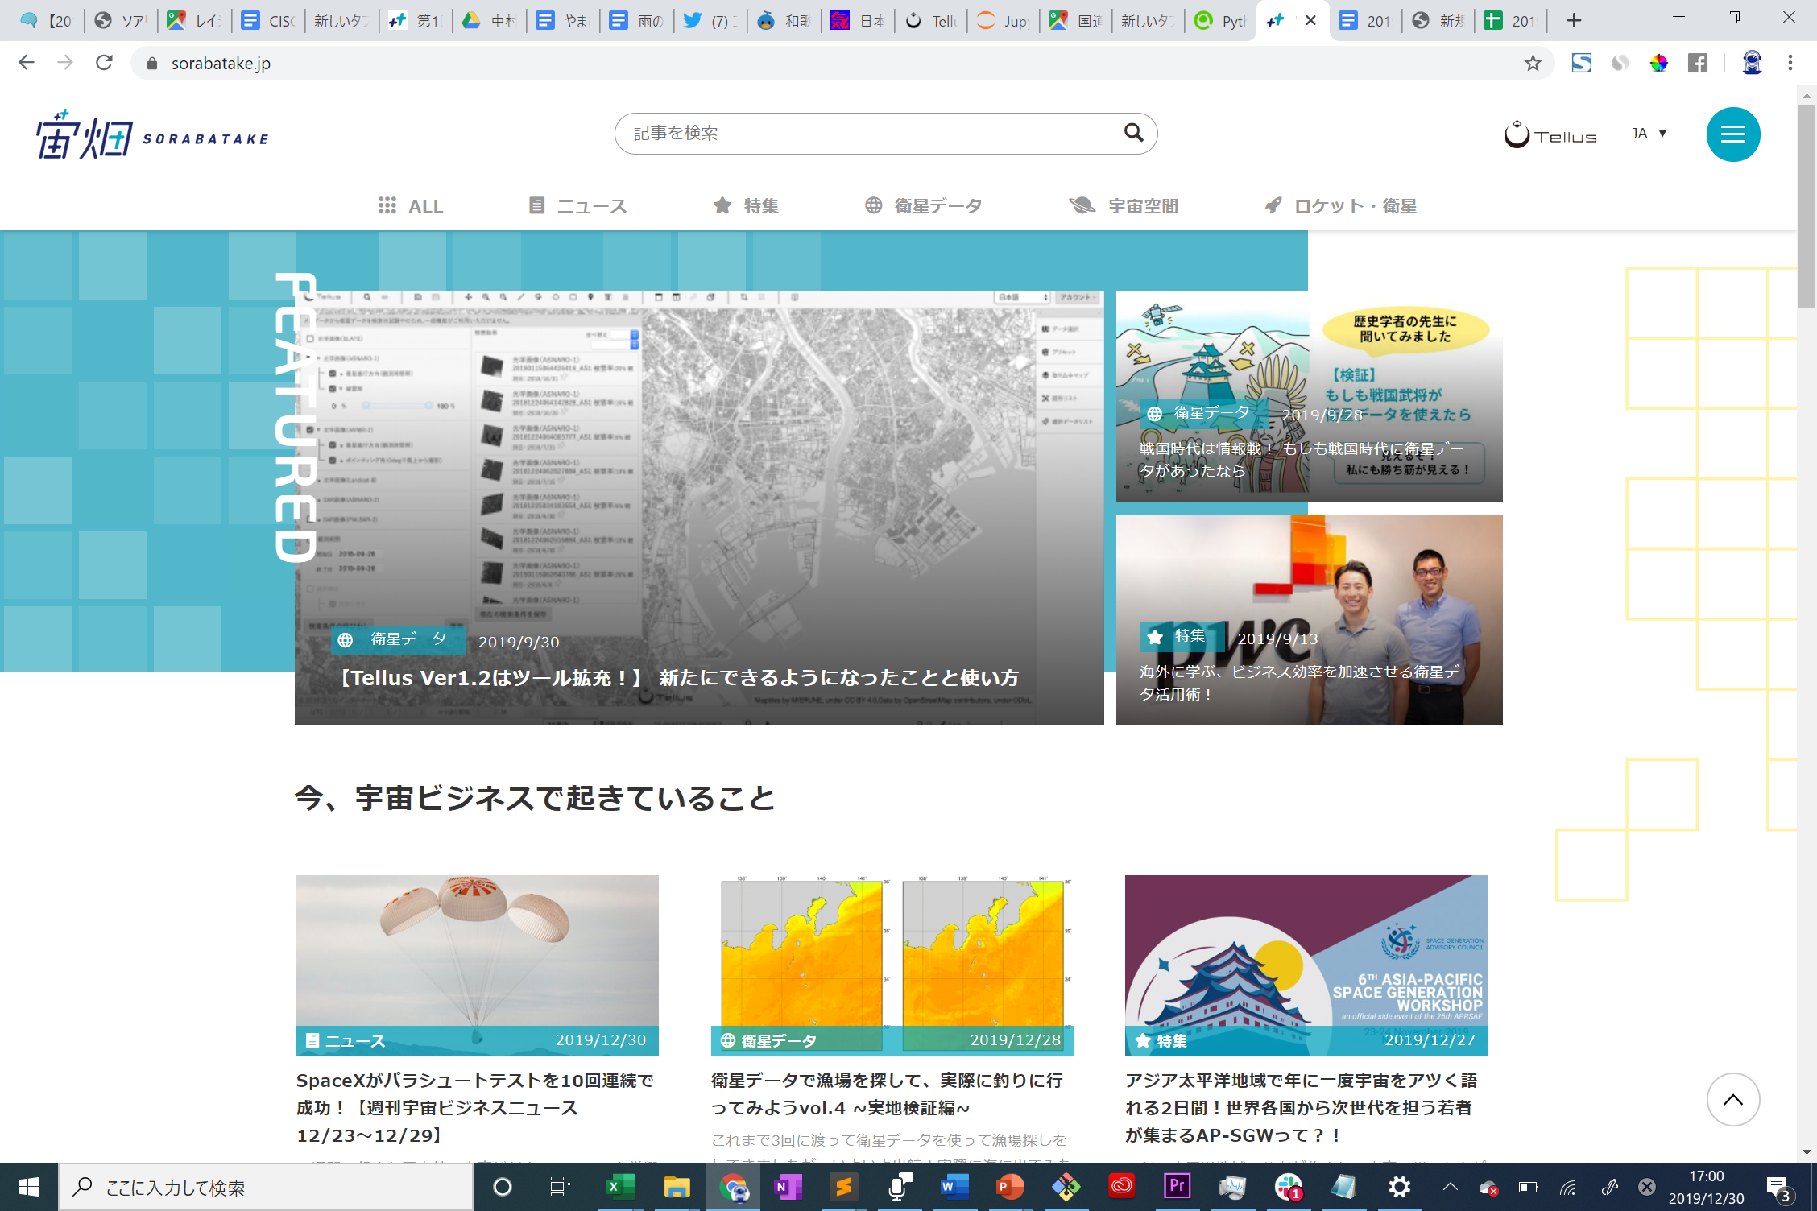Open the notification center with badge 3
The height and width of the screenshot is (1211, 1817).
pyautogui.click(x=1778, y=1188)
